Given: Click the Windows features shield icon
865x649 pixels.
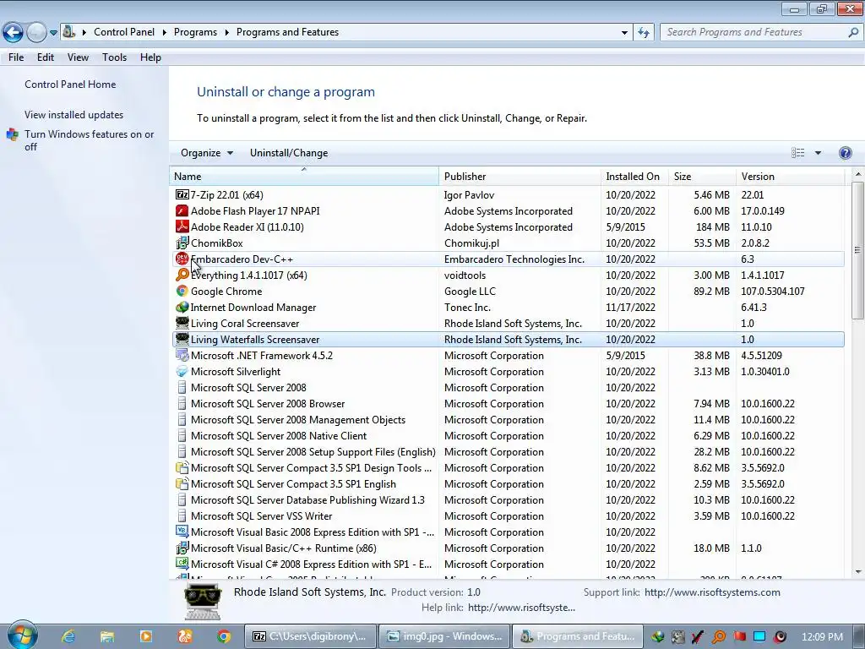Looking at the screenshot, I should pos(13,134).
